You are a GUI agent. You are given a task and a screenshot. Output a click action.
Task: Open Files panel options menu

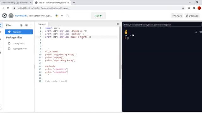31,25
